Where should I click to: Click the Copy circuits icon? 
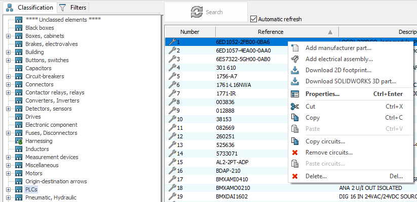(295, 141)
